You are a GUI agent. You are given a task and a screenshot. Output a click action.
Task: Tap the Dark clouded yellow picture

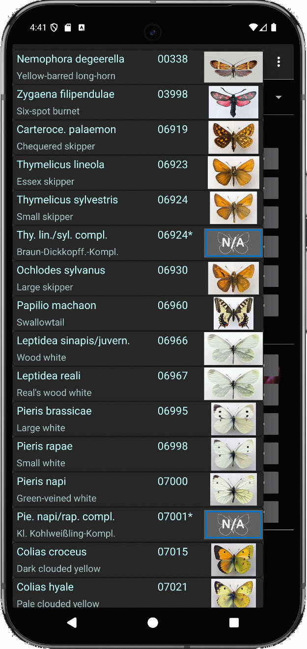tap(233, 560)
